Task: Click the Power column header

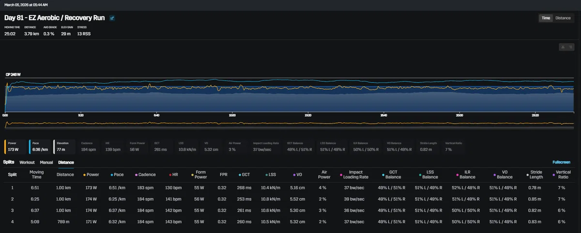Action: pyautogui.click(x=93, y=175)
